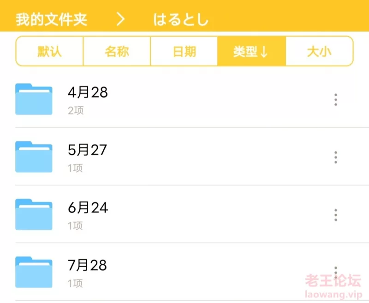The height and width of the screenshot is (303, 369).
Task: Tap the 7月28 folder icon
Action: [34, 272]
